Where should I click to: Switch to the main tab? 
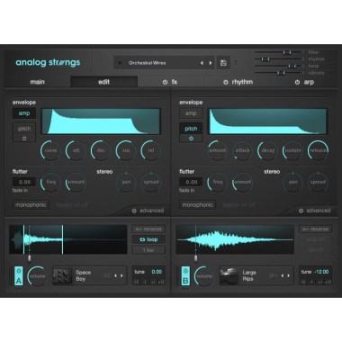point(37,82)
